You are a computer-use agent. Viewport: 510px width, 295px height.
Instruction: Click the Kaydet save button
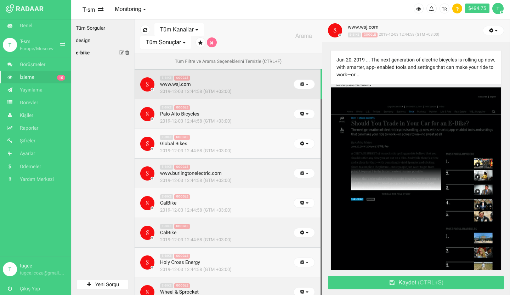click(x=416, y=282)
